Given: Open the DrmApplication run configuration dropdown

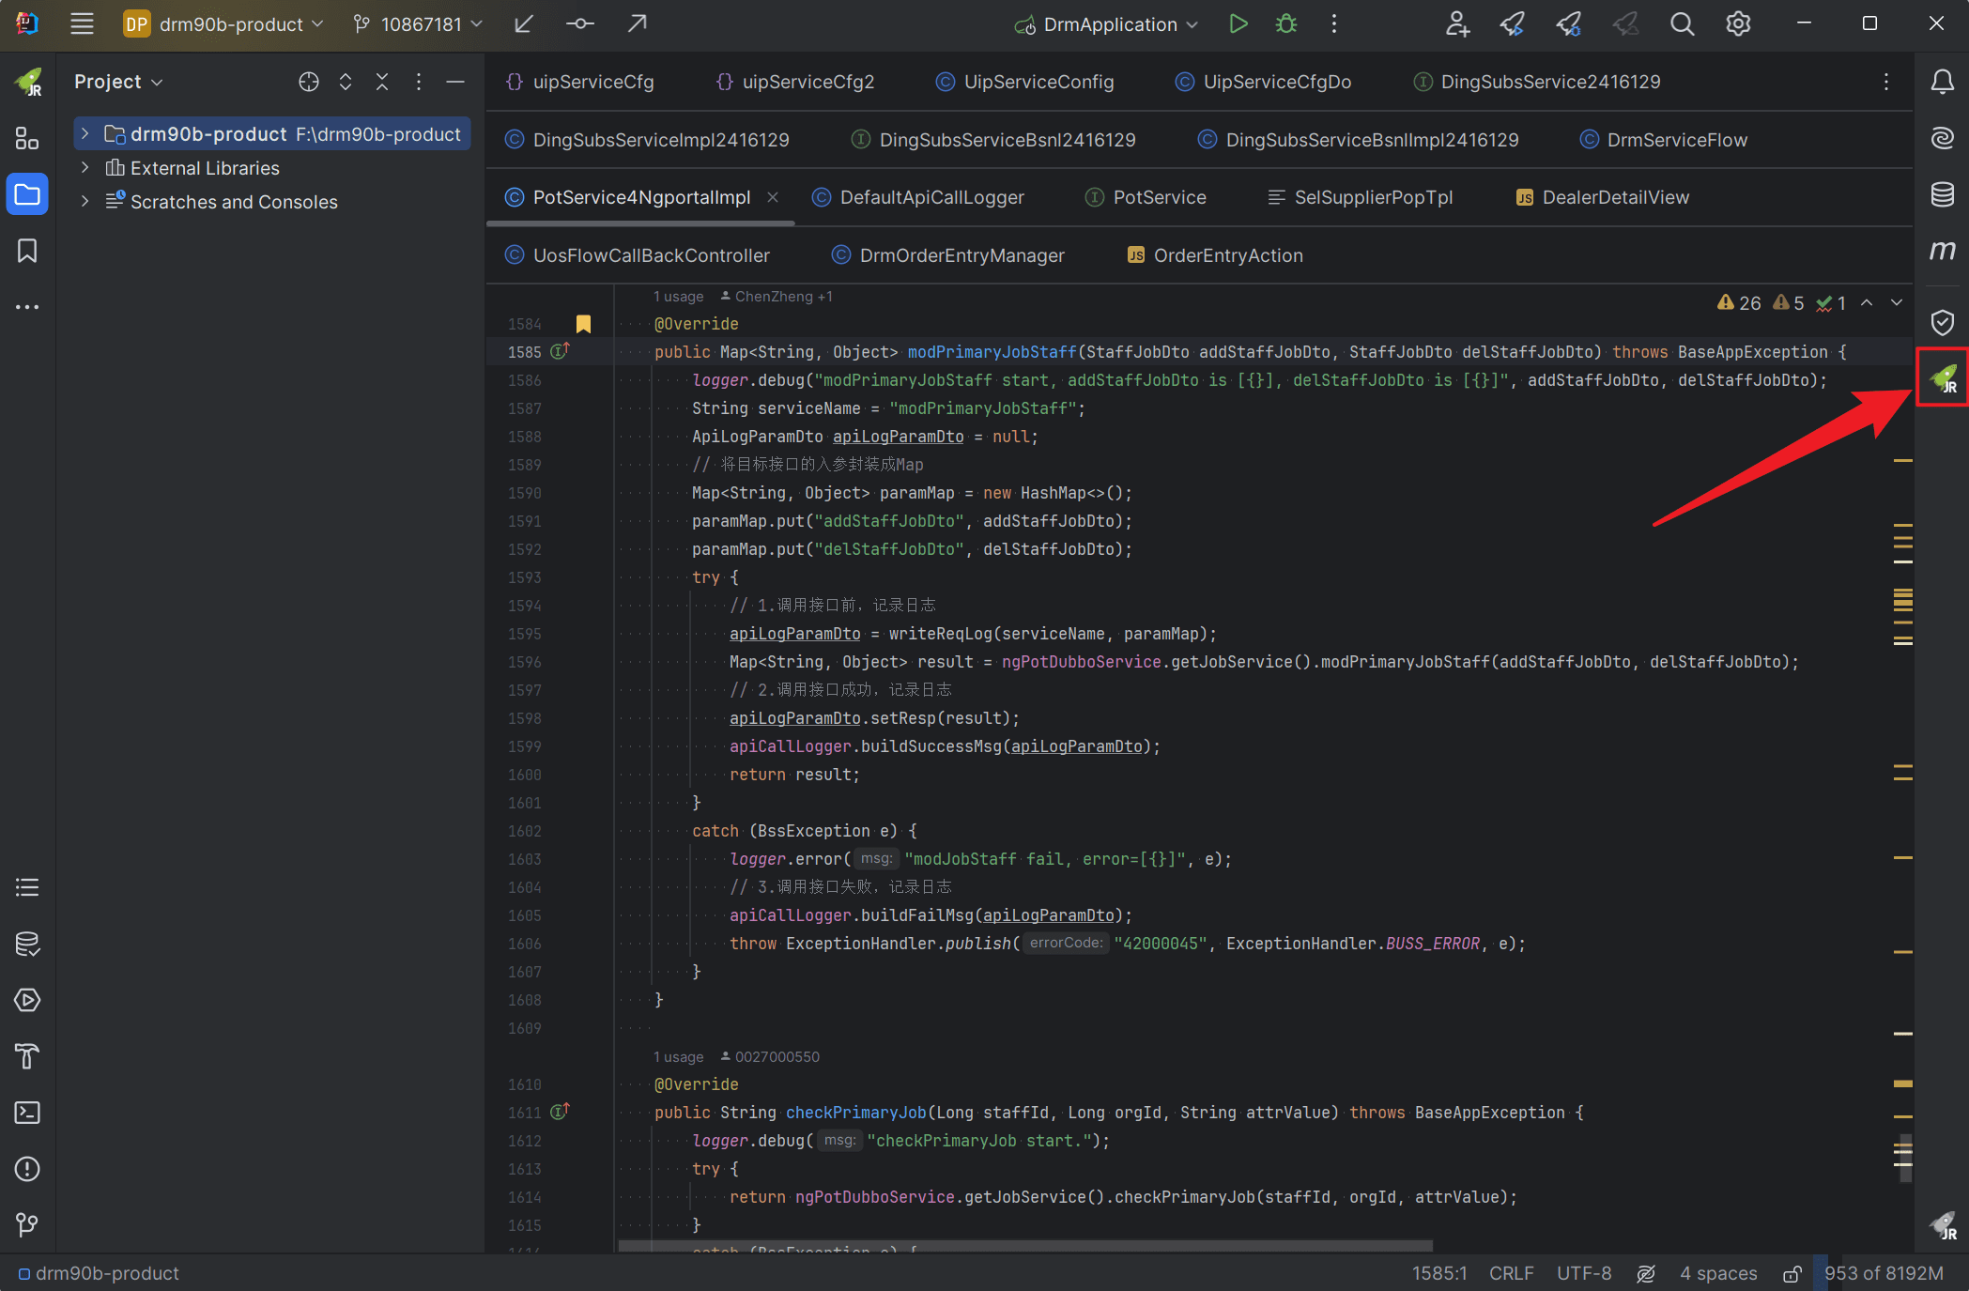Looking at the screenshot, I should click(1108, 24).
